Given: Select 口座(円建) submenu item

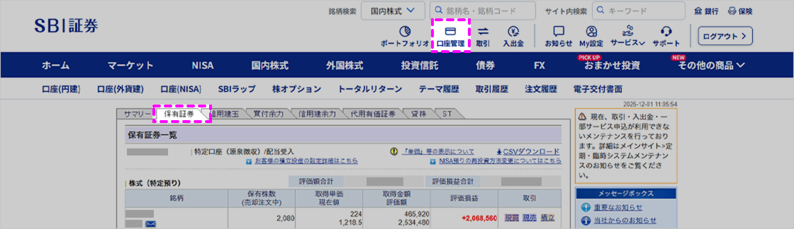Looking at the screenshot, I should coord(61,89).
